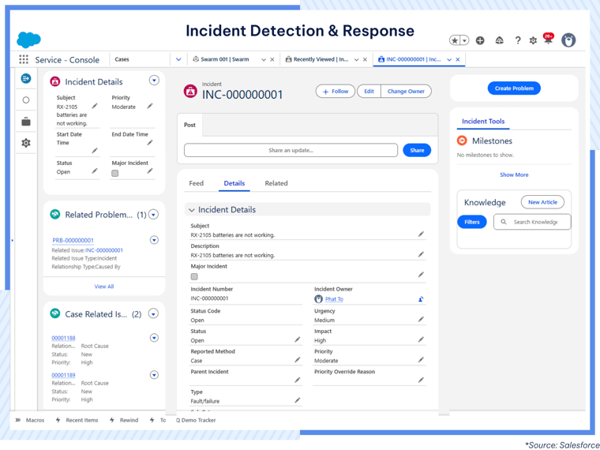600x450 pixels.
Task: Open the Trailhead guidance icon
Action: point(500,40)
